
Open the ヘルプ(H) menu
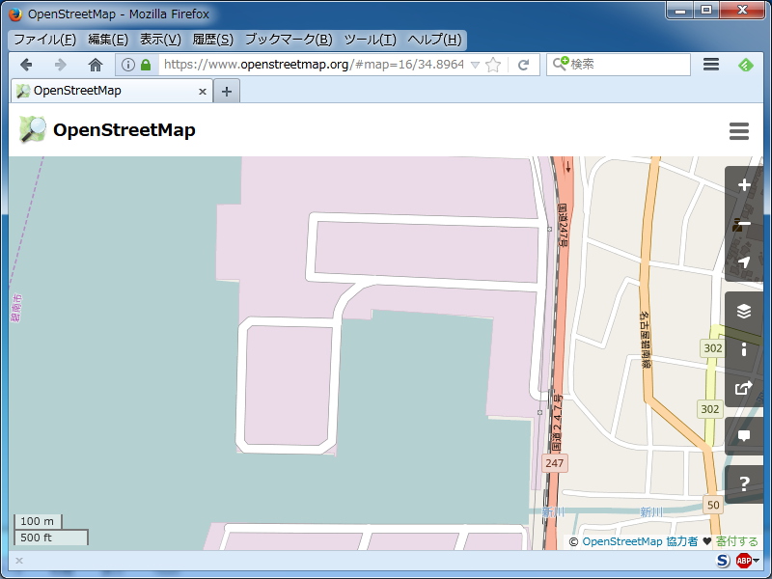(x=434, y=40)
